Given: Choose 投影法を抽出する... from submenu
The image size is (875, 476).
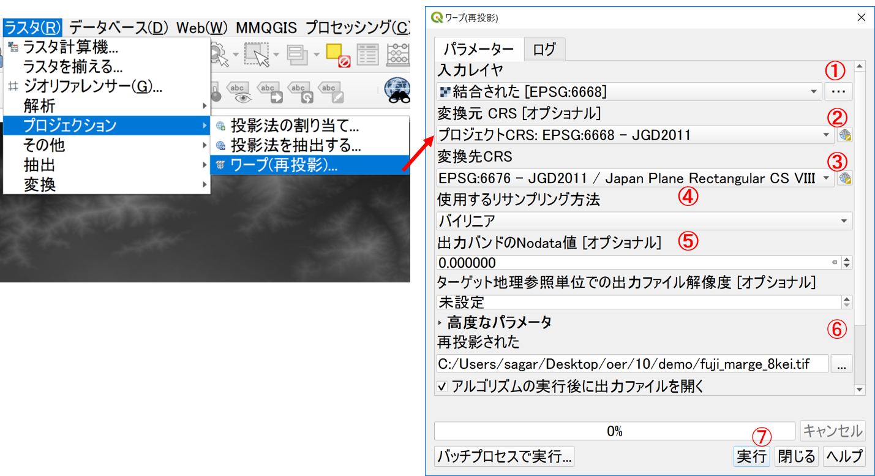Looking at the screenshot, I should (x=310, y=146).
